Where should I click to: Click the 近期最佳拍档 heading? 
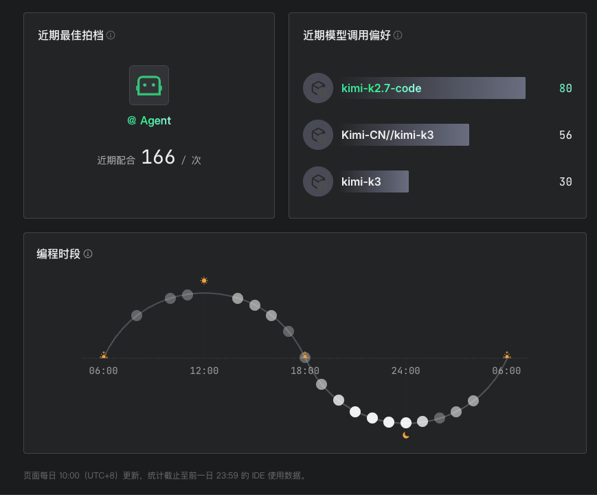coord(71,35)
